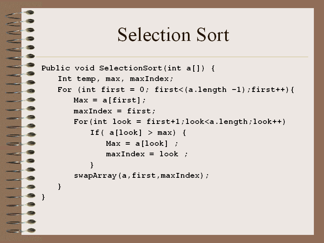Screen dimensions: 324x243
Task: Click the "Max = a[look] ;" line
Action: pos(142,143)
